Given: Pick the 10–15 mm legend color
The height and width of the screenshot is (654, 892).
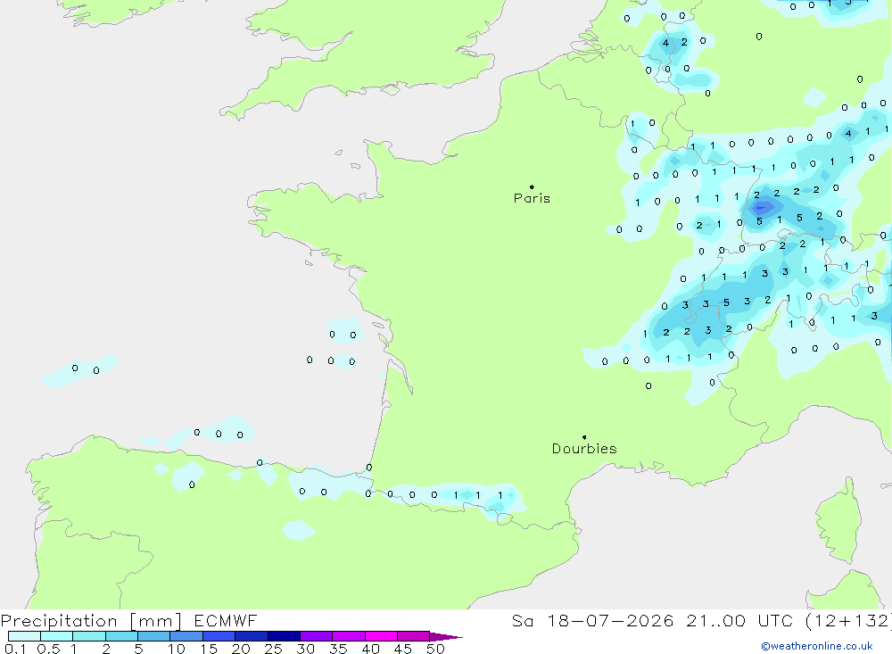Looking at the screenshot, I should click(x=186, y=636).
